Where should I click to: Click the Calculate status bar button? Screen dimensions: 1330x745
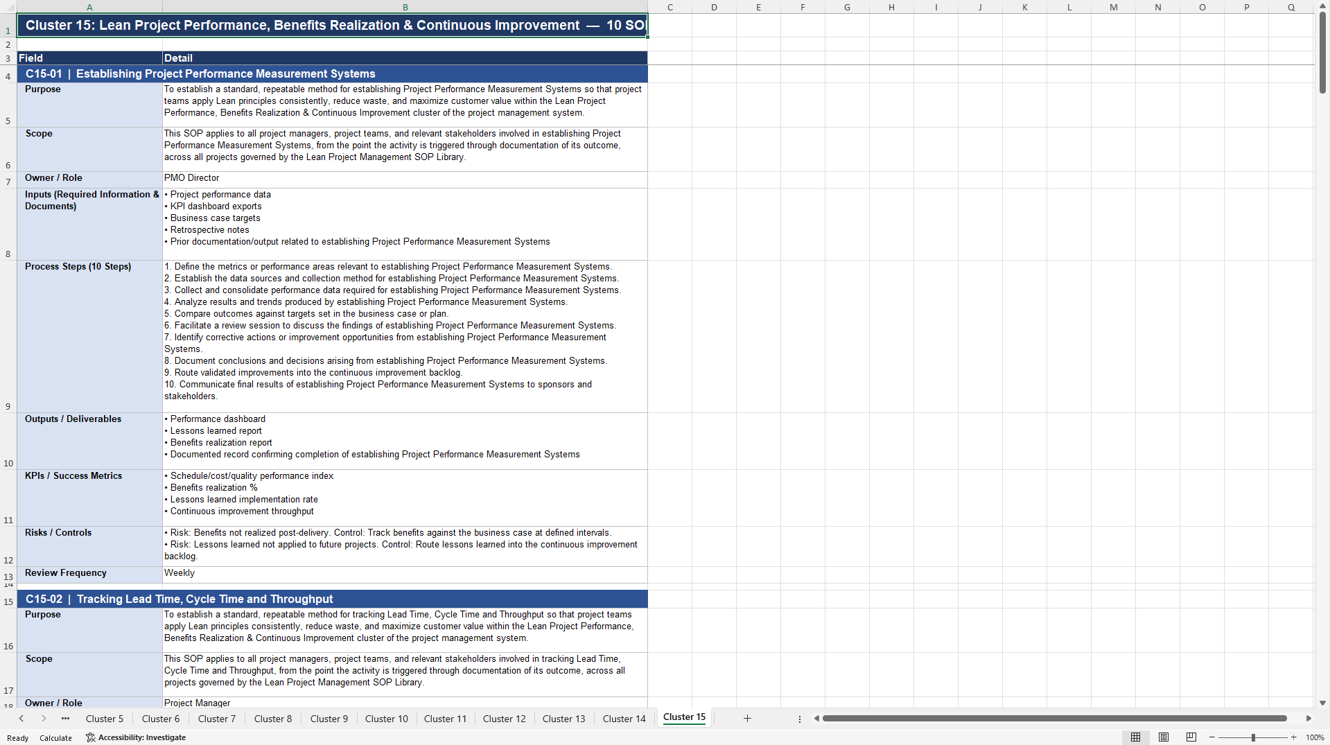(x=55, y=738)
